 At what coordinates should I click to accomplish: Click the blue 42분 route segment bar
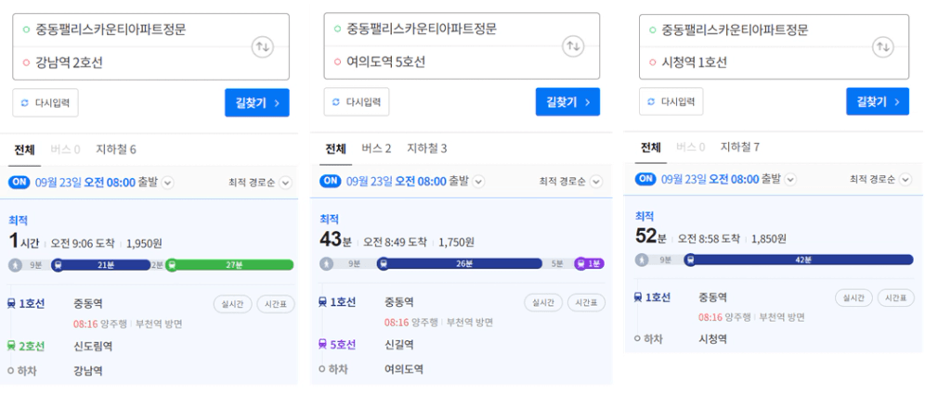pos(799,260)
